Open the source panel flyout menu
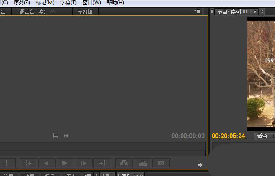 (x=197, y=11)
